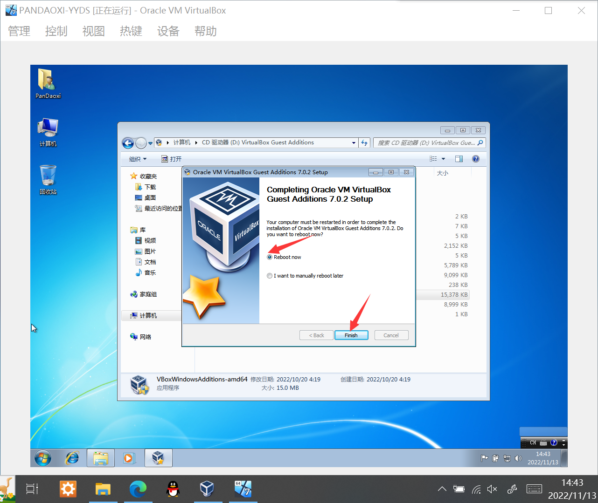Select the file row sized 15,378 KB

click(x=442, y=294)
